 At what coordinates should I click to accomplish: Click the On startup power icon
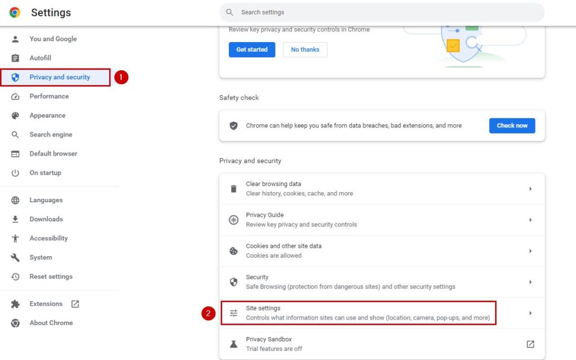(x=15, y=172)
